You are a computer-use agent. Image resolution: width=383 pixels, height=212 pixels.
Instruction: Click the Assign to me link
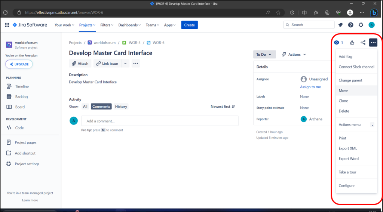coord(310,87)
